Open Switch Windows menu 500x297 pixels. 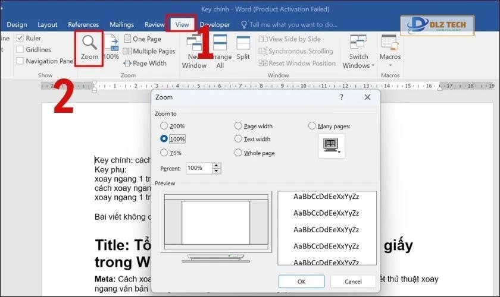[358, 52]
